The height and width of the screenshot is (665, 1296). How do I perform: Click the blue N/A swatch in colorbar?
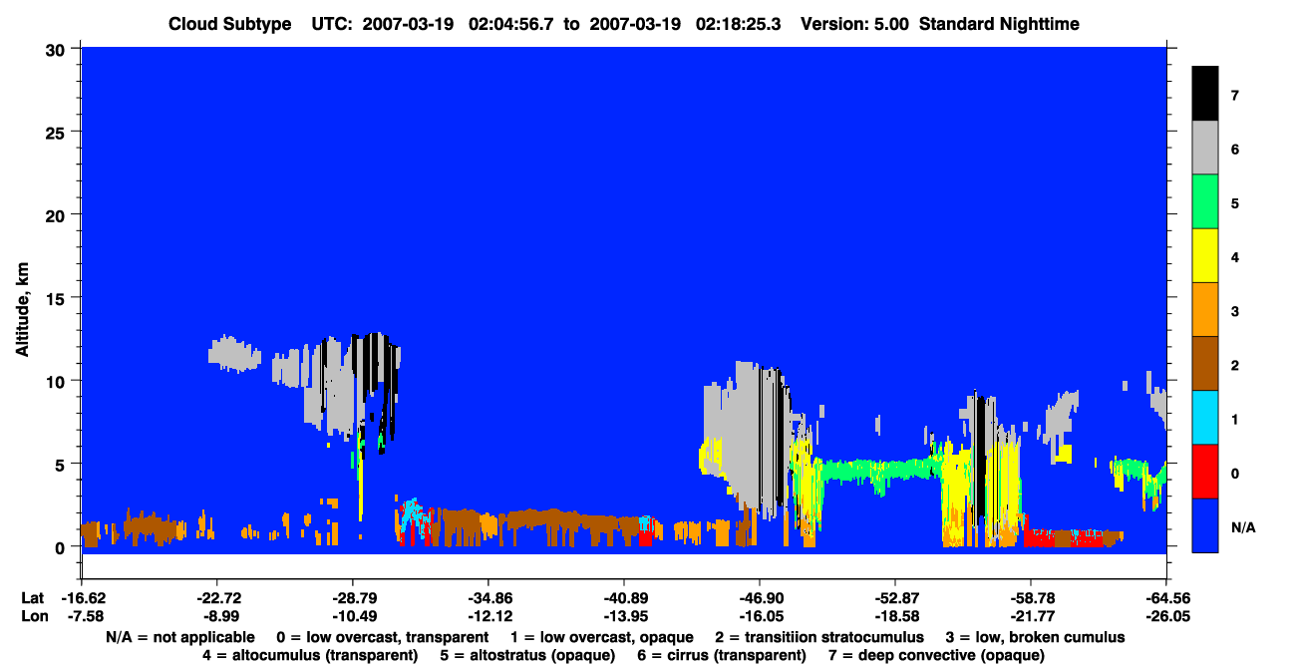point(1205,524)
